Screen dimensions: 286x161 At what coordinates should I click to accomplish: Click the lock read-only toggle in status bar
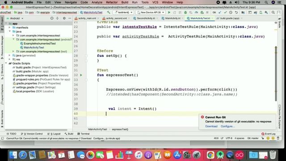(x=263, y=138)
